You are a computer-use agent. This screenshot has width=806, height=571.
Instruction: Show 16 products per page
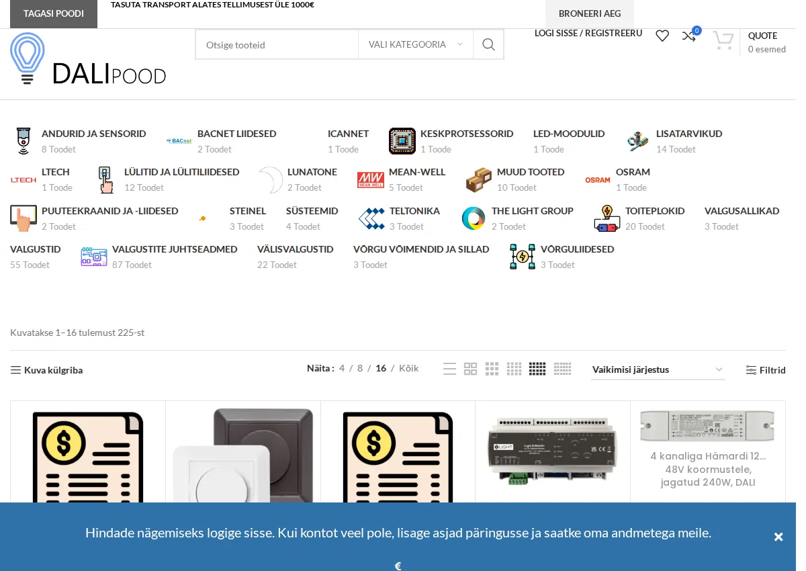coord(381,368)
